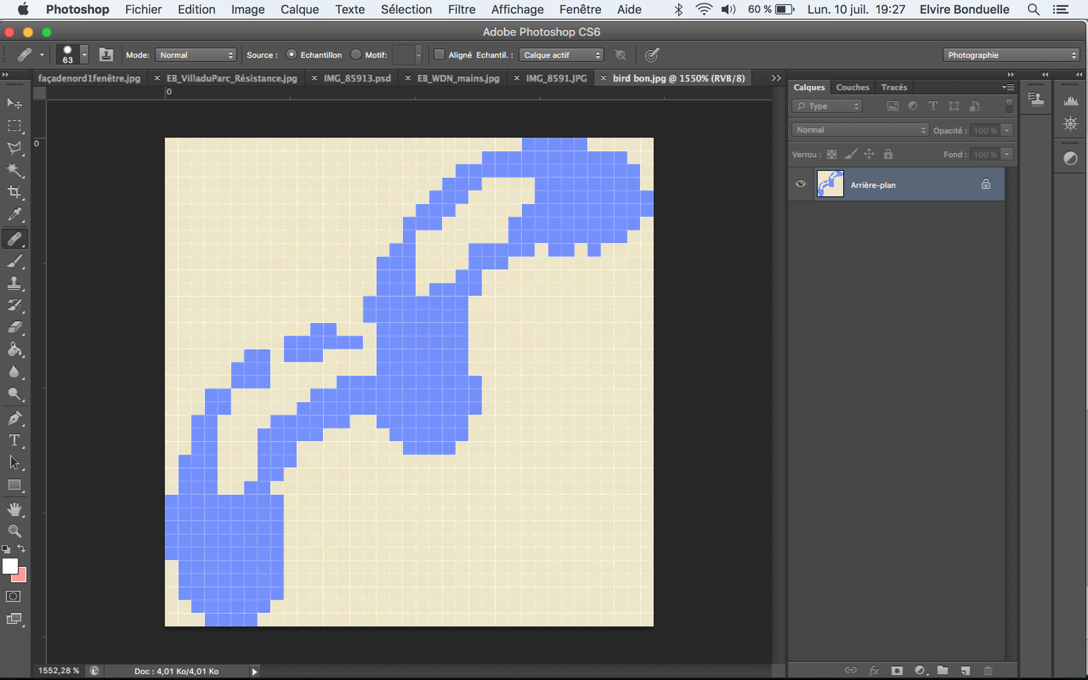Viewport: 1088px width, 680px height.
Task: Select the Healing Brush tool in toolbox
Action: pos(14,239)
